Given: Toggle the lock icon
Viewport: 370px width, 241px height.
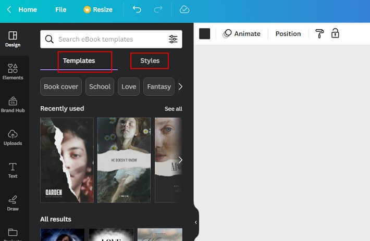Looking at the screenshot, I should pos(335,33).
